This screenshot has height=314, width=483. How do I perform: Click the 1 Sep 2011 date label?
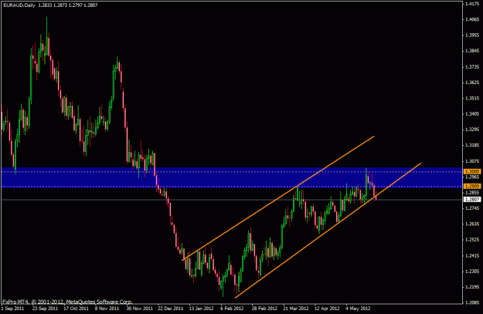[12, 309]
